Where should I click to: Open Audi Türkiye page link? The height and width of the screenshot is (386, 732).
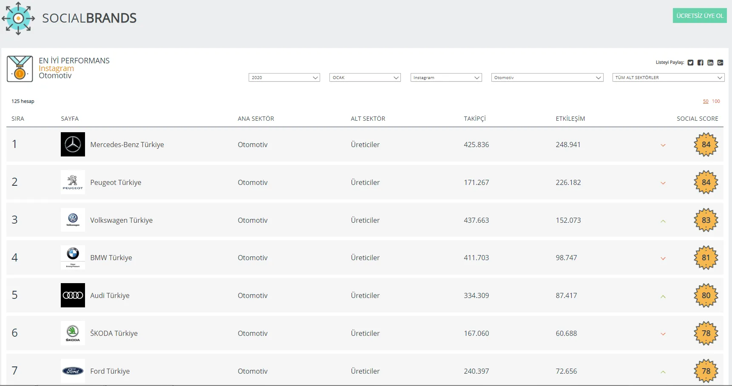(110, 295)
